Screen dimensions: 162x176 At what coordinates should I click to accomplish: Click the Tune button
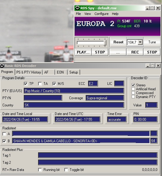152,42
